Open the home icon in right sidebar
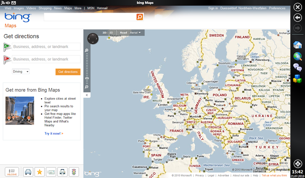 (297, 45)
